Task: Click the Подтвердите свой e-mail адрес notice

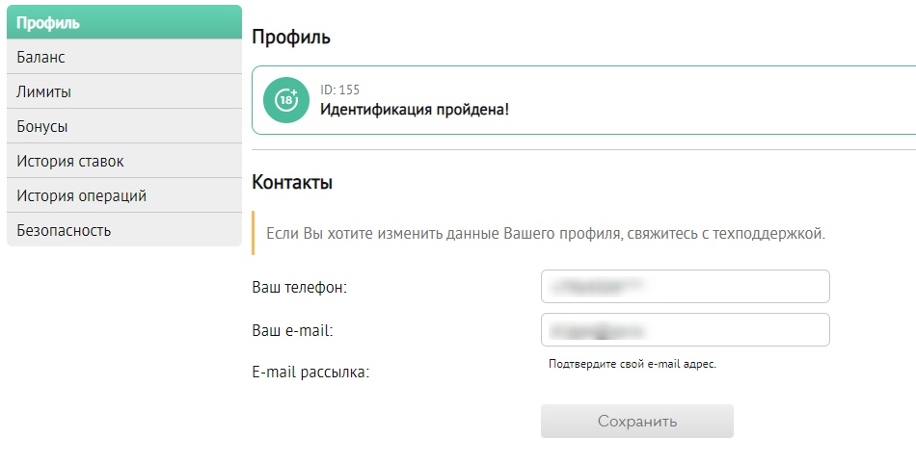Action: (x=633, y=365)
